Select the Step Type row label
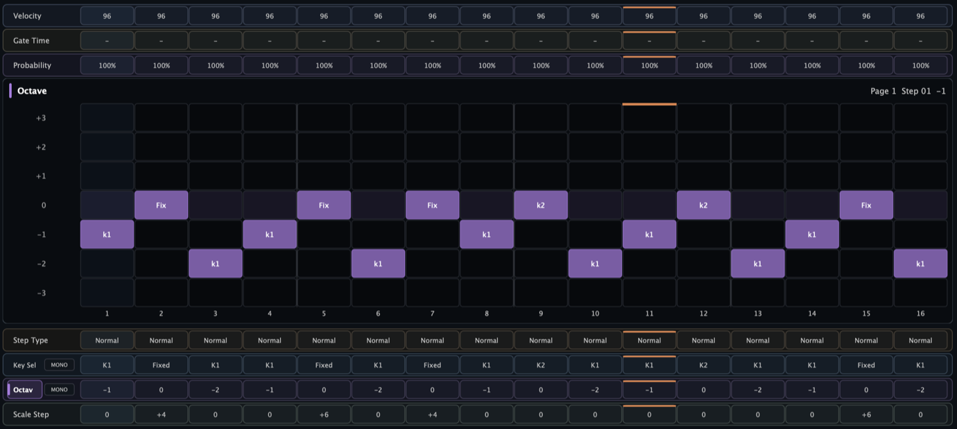This screenshot has width=957, height=429. click(x=31, y=340)
